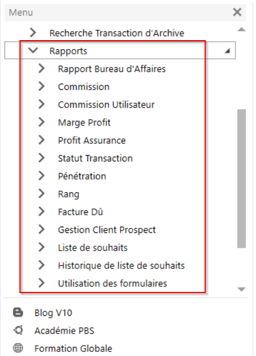Click the scroll down arrow
This screenshot has width=256, height=356.
click(241, 289)
